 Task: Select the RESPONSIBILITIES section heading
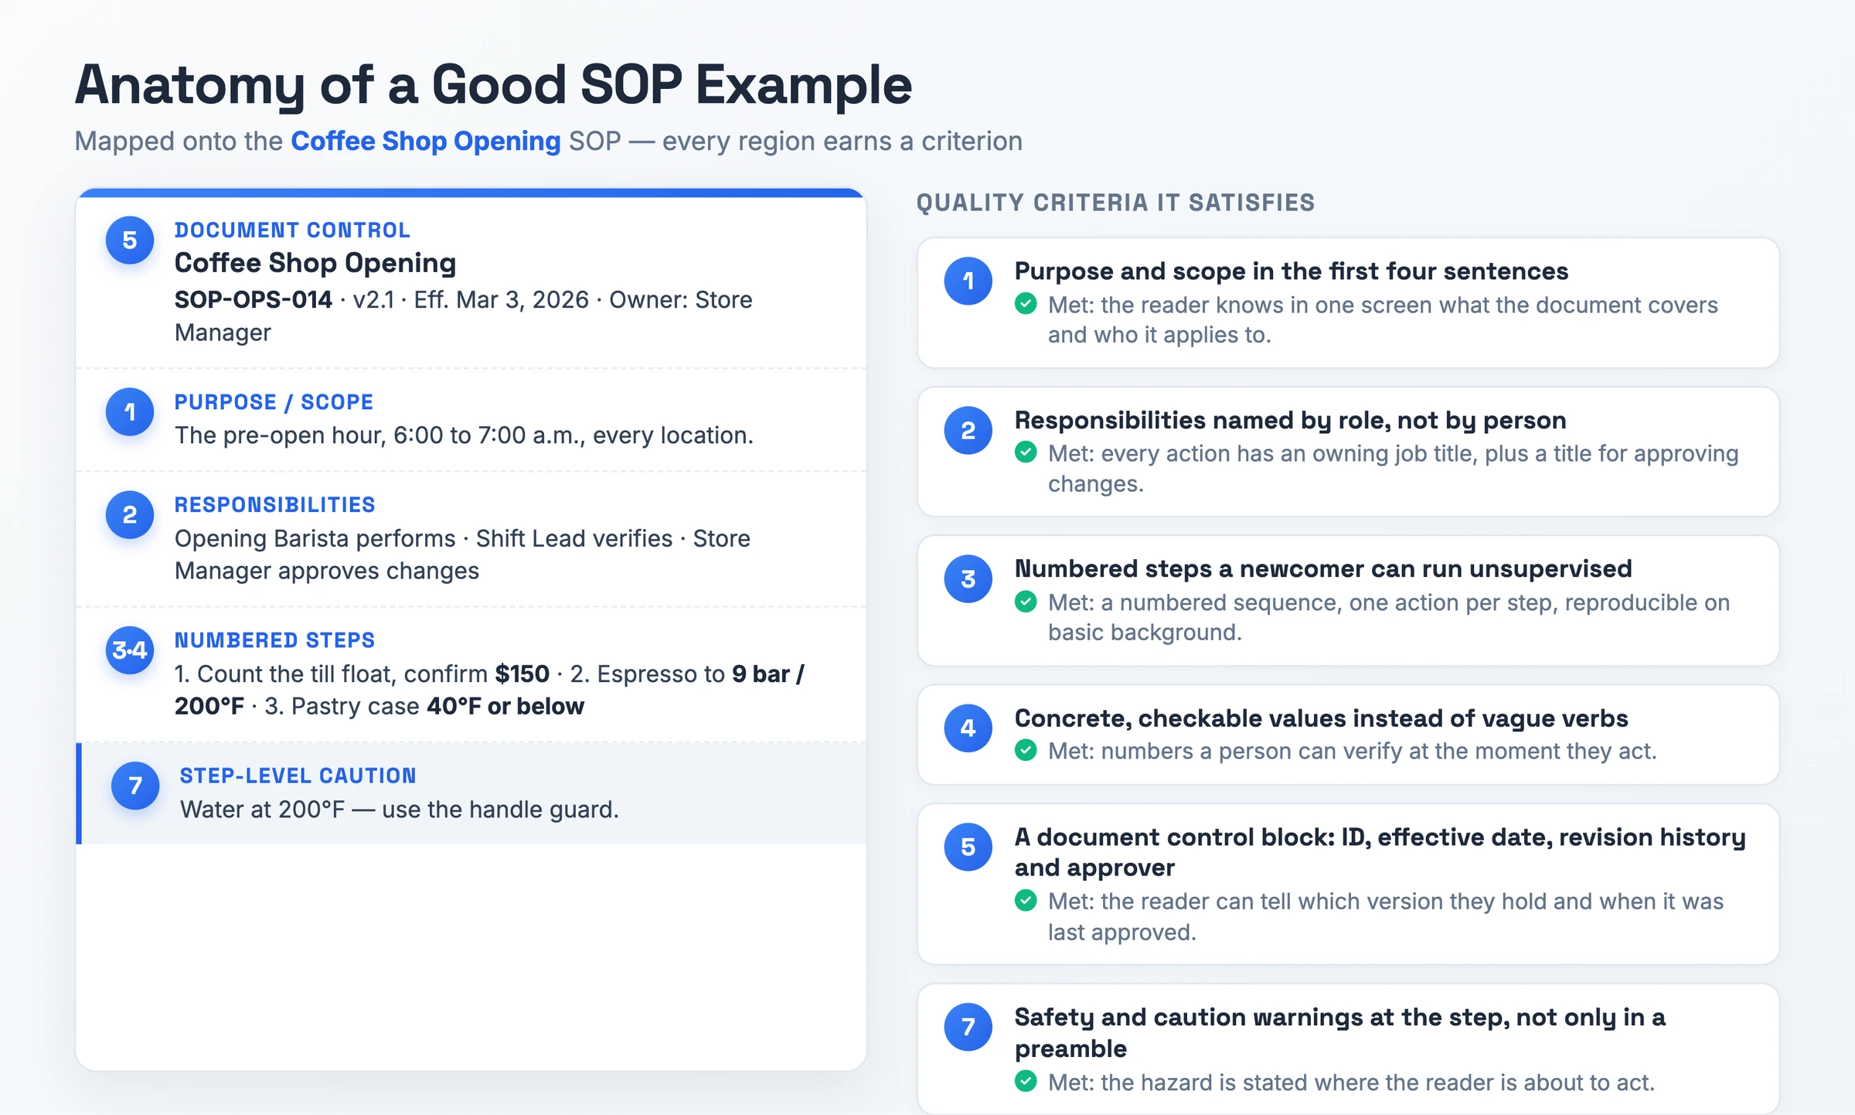(x=274, y=504)
